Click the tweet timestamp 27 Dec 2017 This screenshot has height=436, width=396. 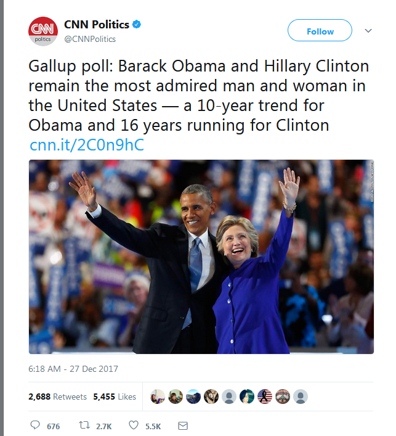coord(73,369)
